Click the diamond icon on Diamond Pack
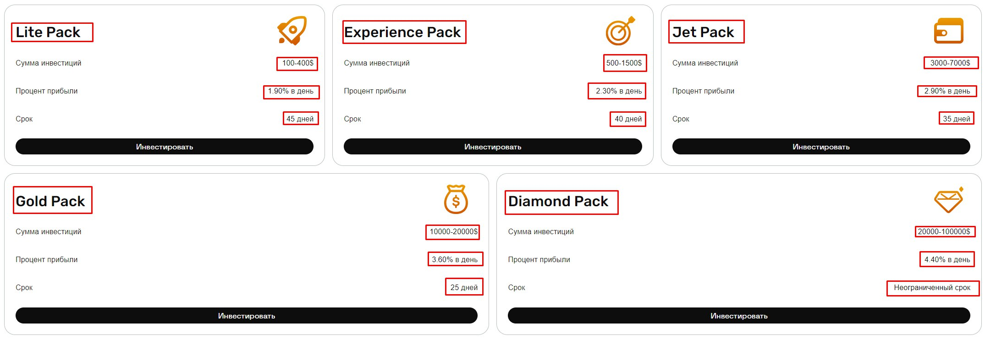 coord(948,200)
